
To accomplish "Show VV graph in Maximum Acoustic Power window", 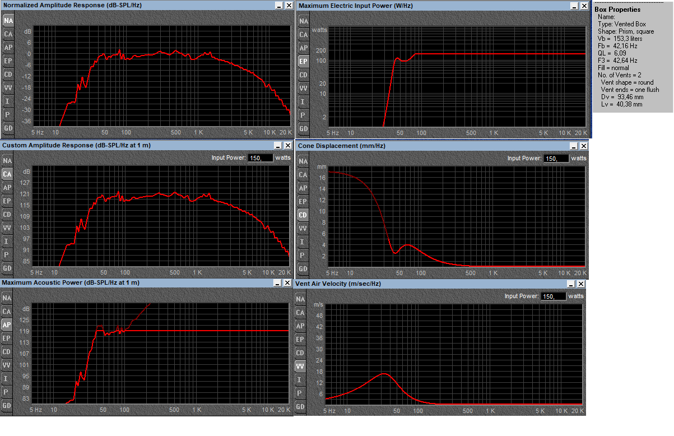I will (x=7, y=365).
